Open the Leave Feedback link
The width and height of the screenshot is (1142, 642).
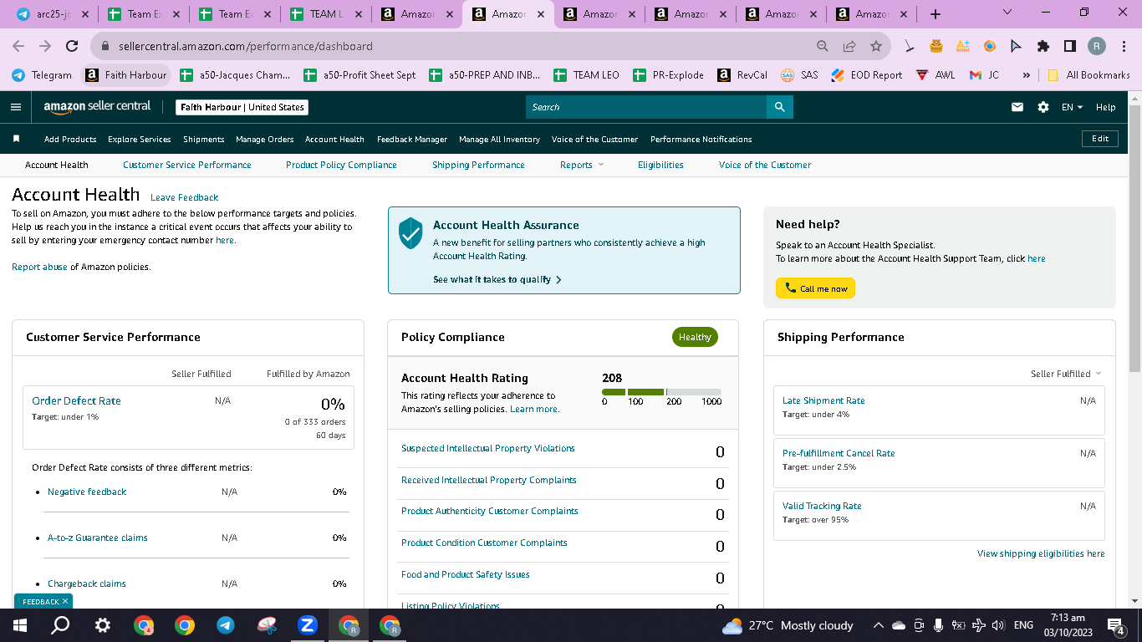pyautogui.click(x=184, y=197)
